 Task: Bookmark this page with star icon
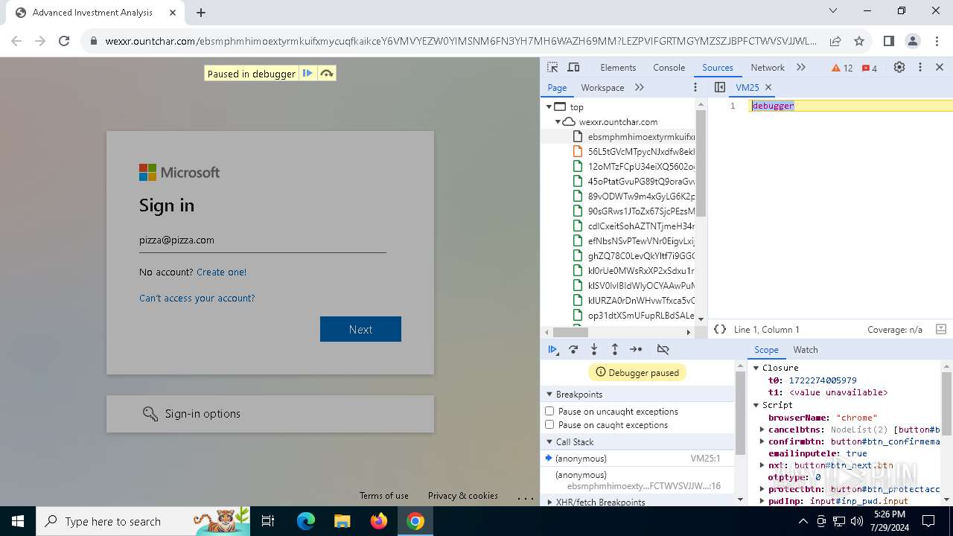pos(859,41)
